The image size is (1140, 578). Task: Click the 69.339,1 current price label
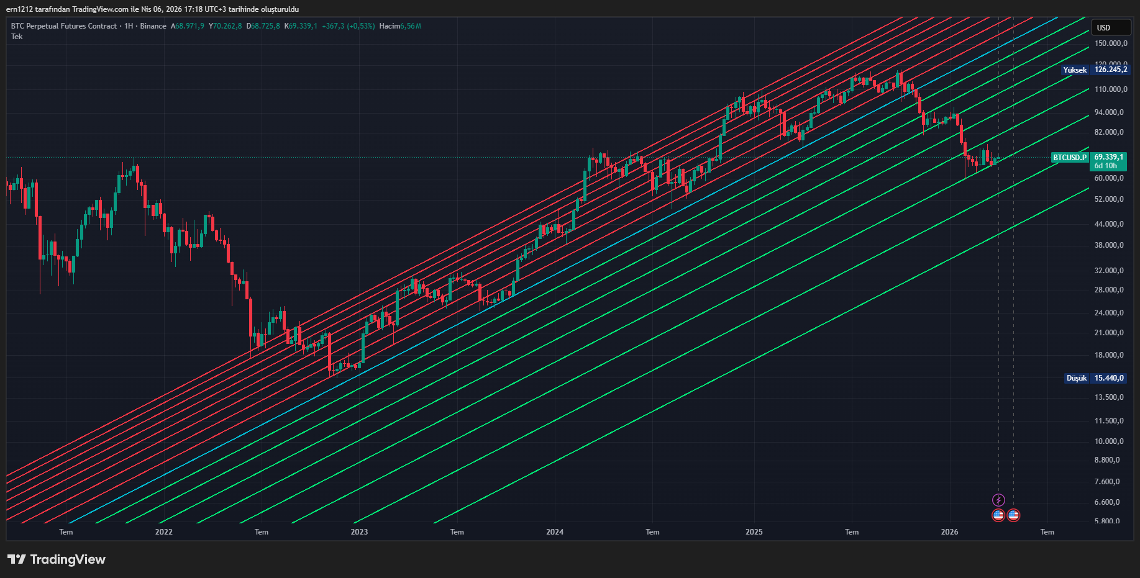(1109, 157)
